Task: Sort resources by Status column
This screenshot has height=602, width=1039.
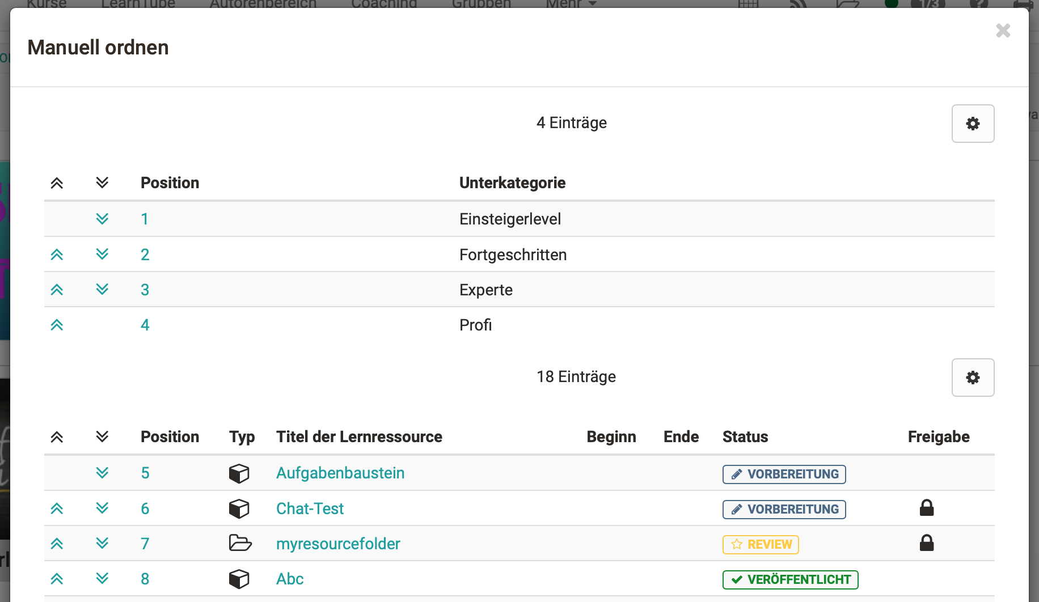Action: coord(745,436)
